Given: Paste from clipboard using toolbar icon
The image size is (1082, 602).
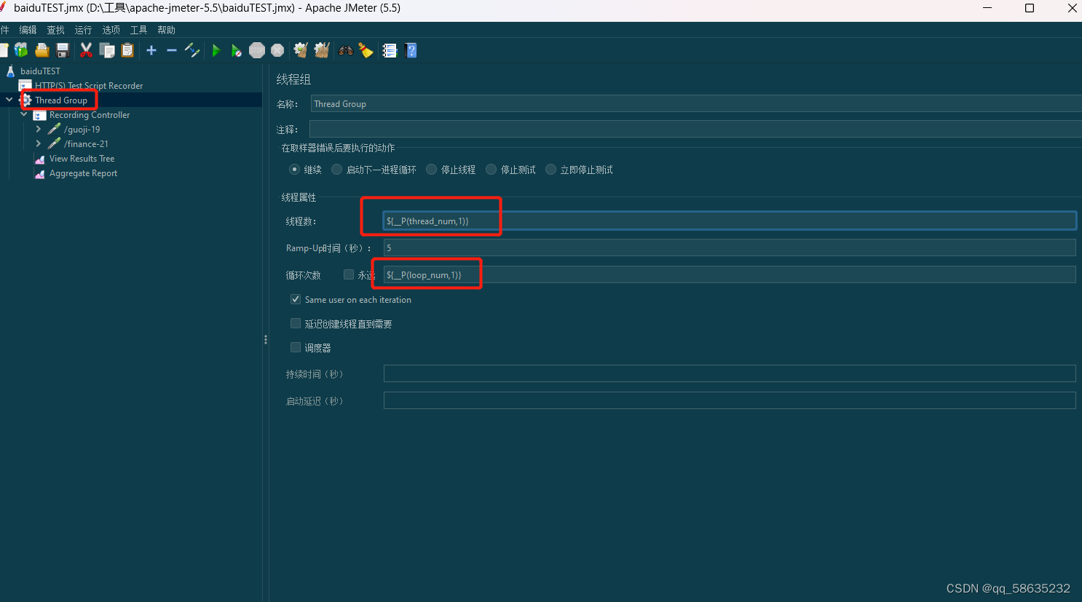Looking at the screenshot, I should click(127, 50).
